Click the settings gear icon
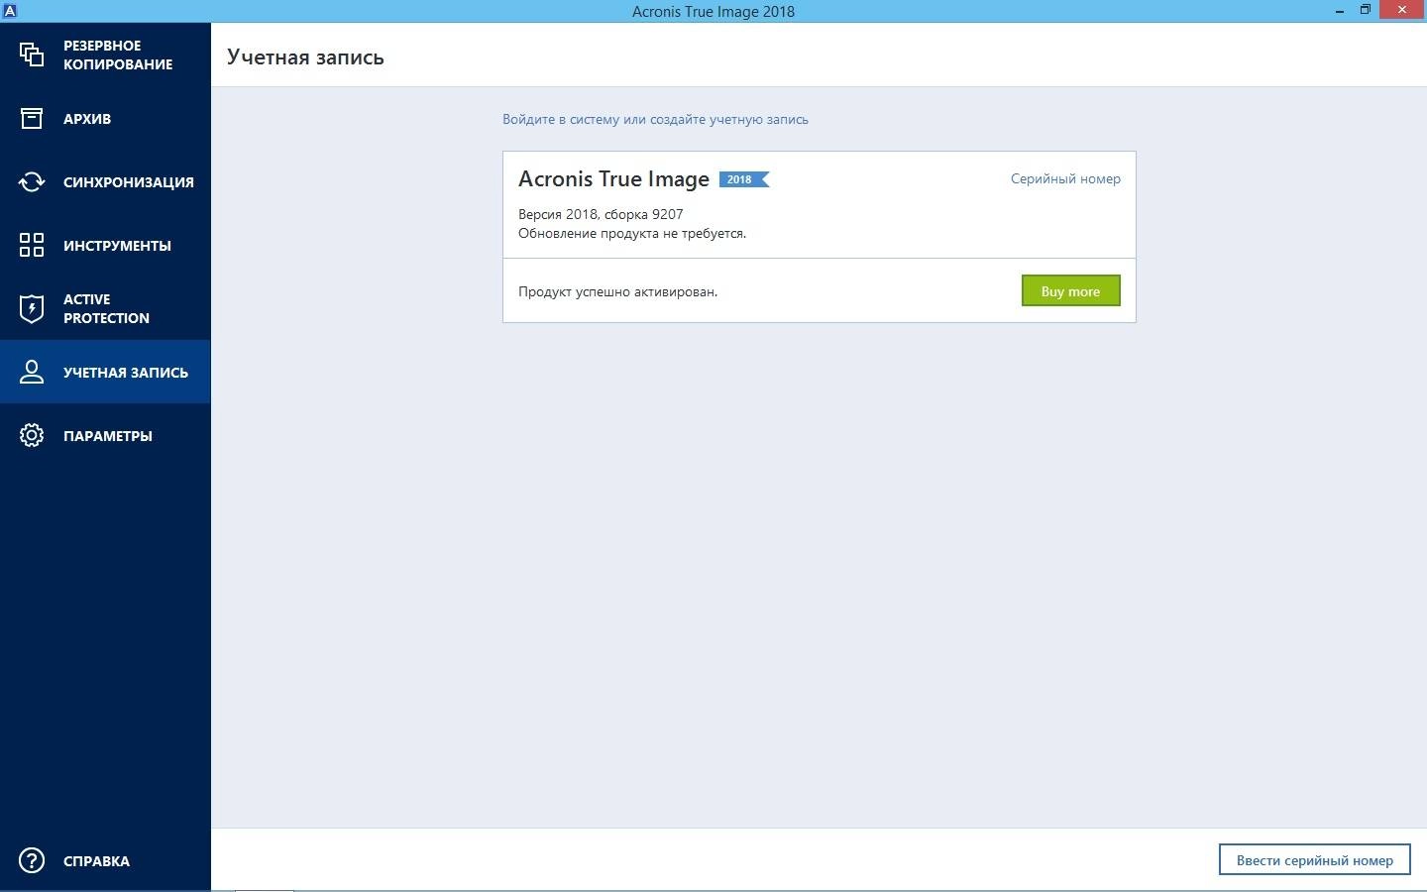This screenshot has height=892, width=1427. tap(32, 435)
